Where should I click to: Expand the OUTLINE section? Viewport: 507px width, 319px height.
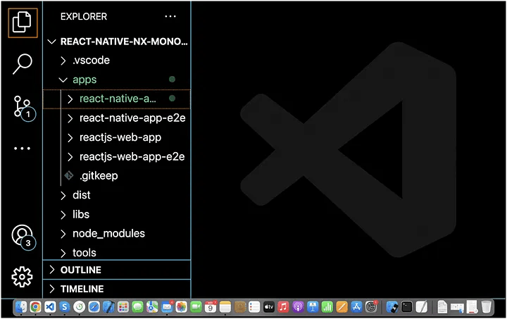click(117, 270)
